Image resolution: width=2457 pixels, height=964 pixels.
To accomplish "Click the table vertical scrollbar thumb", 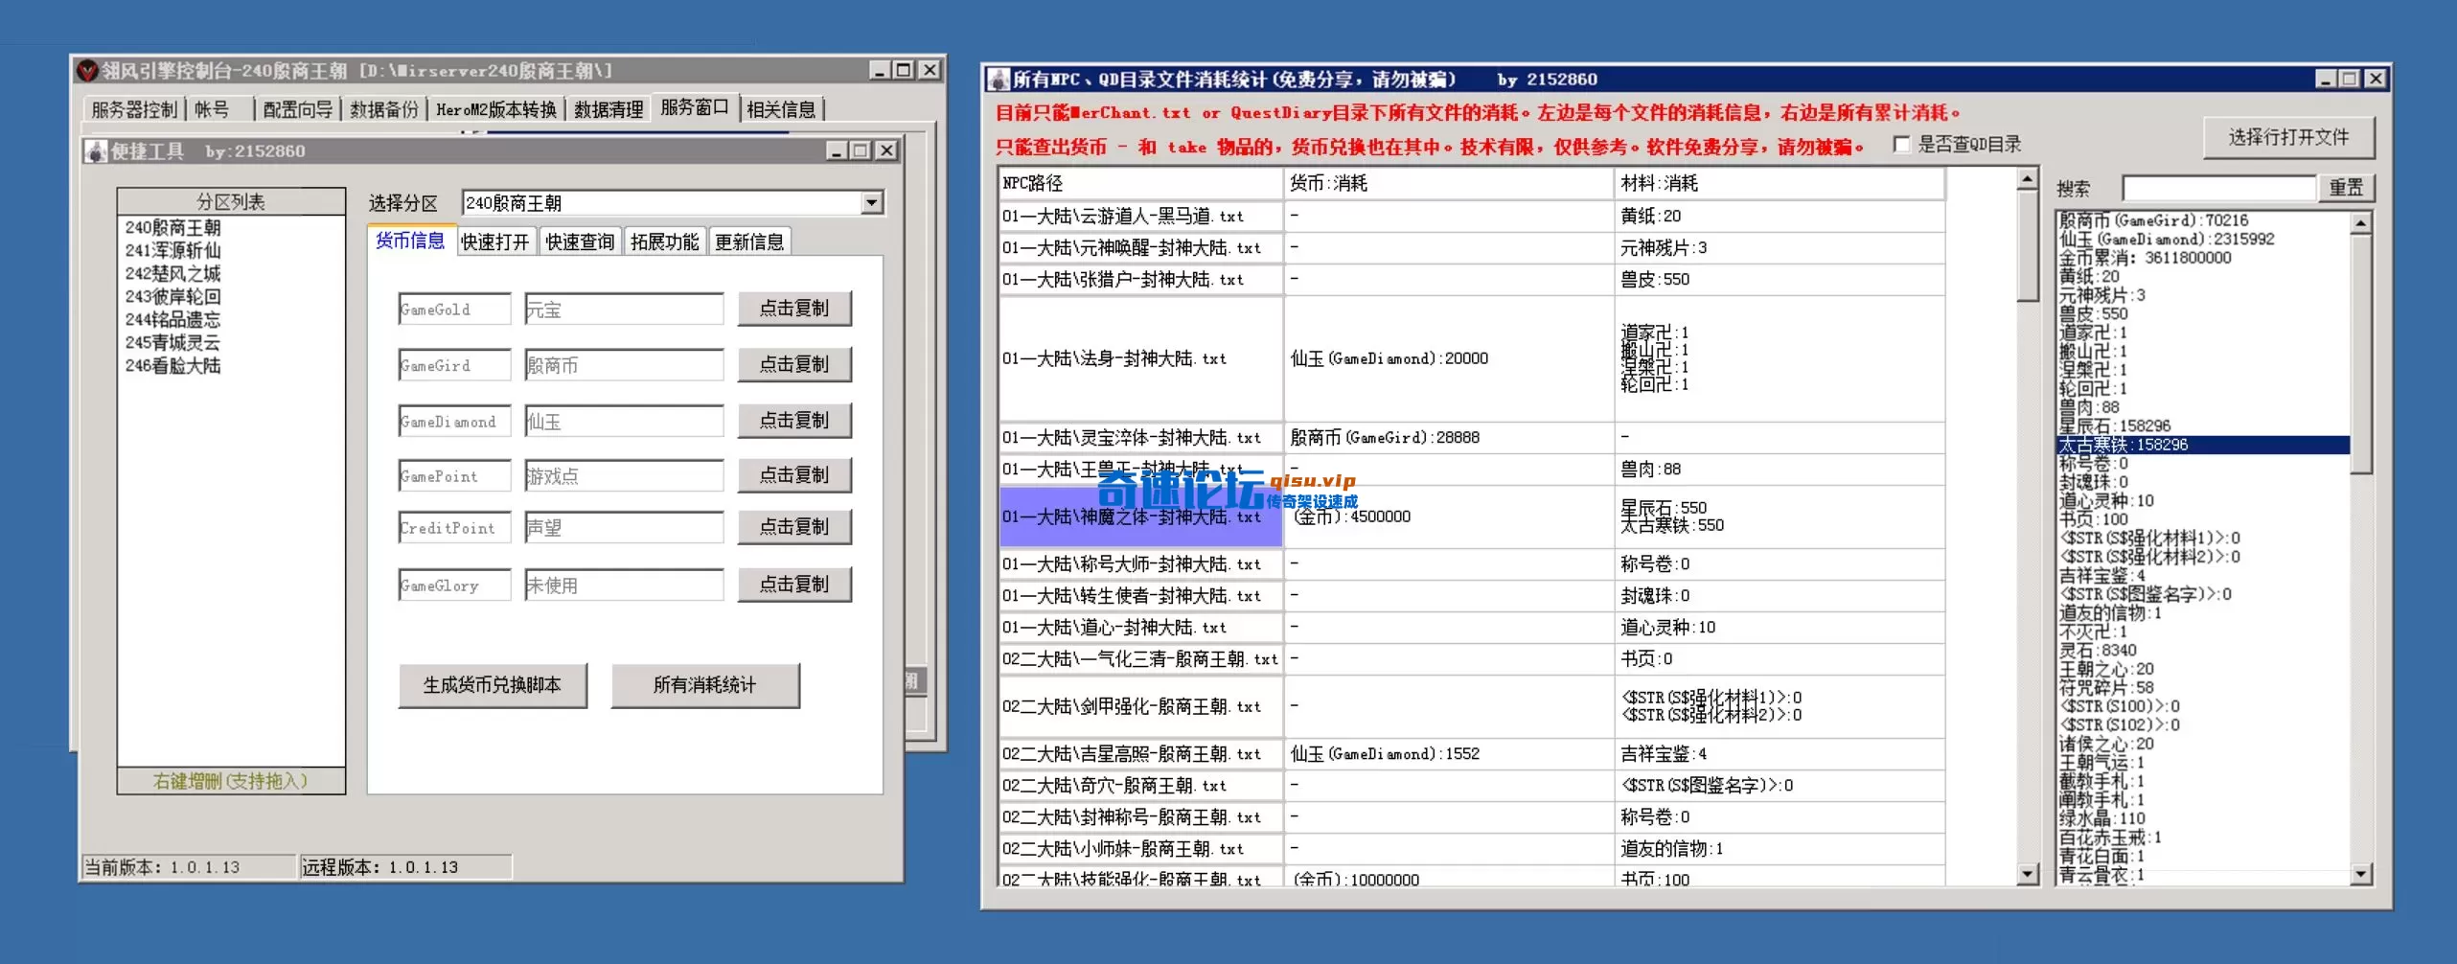I will click(2027, 246).
